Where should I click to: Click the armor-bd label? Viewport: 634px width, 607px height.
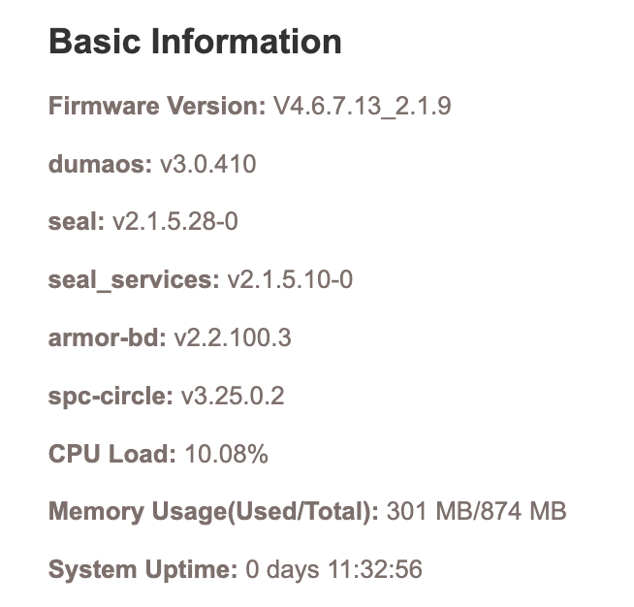click(107, 338)
